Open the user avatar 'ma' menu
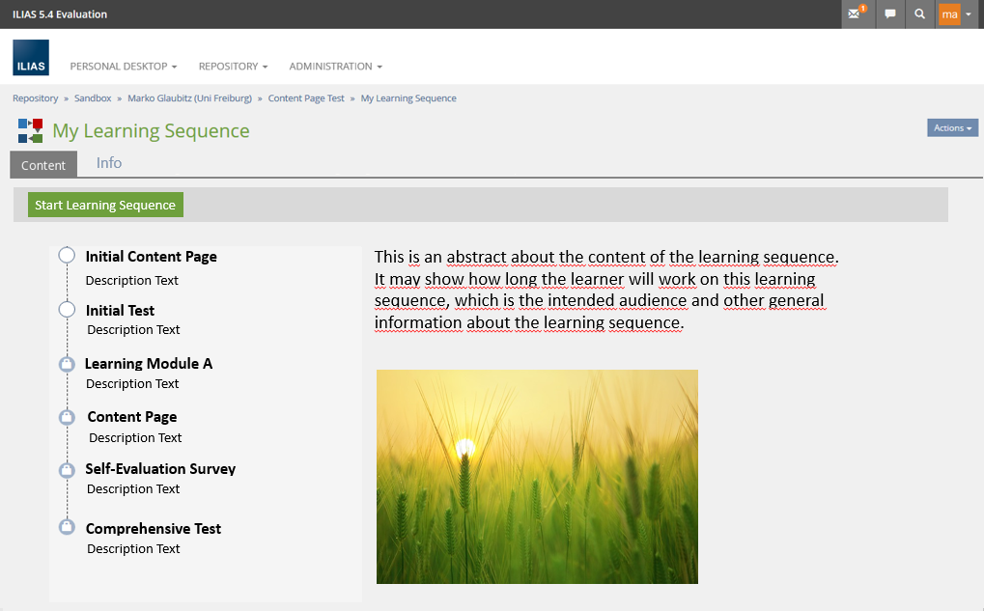 click(x=955, y=14)
